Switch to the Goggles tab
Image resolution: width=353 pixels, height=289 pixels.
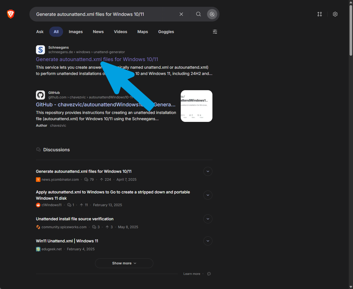pyautogui.click(x=166, y=32)
